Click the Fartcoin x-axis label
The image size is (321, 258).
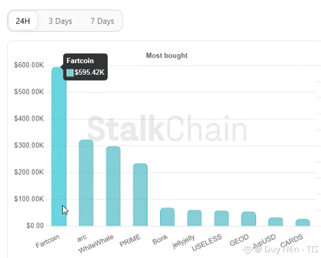[48, 241]
